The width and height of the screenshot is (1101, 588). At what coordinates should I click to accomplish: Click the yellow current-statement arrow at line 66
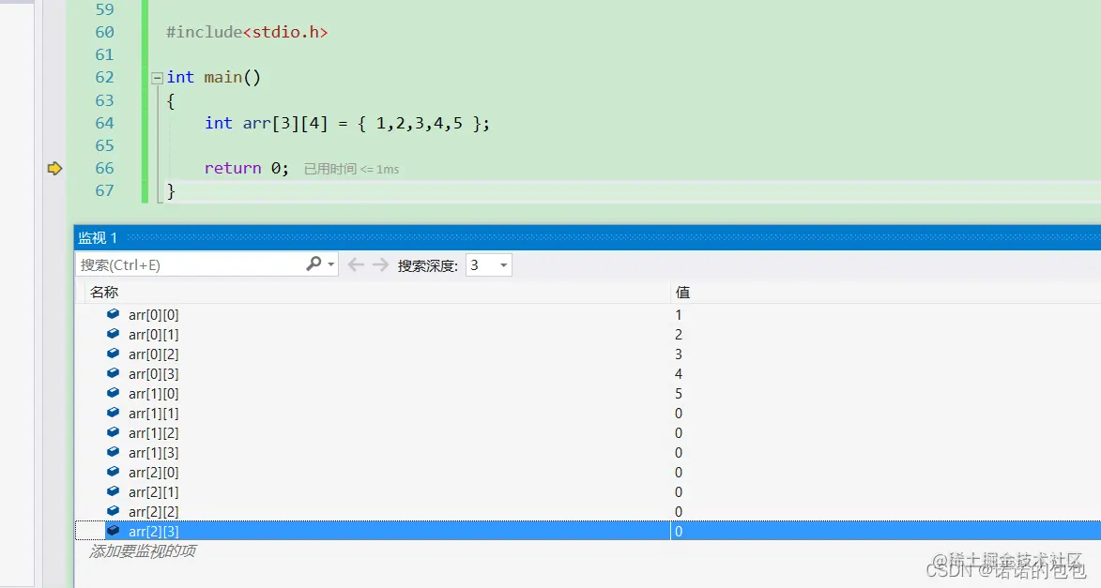tap(54, 169)
